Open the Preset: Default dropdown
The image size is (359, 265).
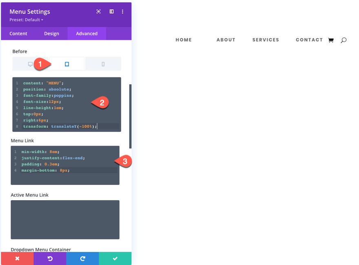pyautogui.click(x=24, y=20)
